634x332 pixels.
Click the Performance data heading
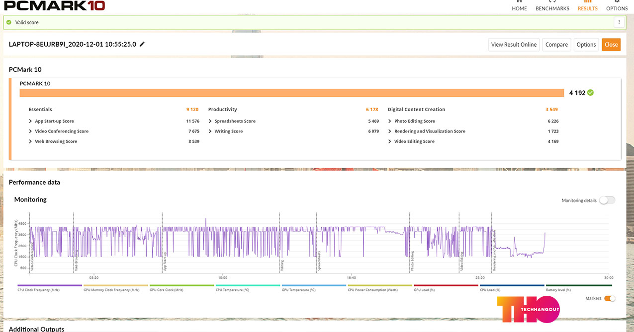click(x=34, y=182)
